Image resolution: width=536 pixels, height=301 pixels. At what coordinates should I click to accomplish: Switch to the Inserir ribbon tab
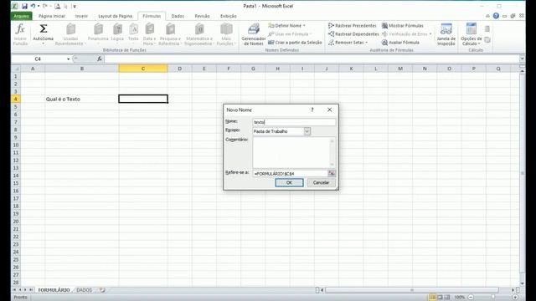[81, 16]
